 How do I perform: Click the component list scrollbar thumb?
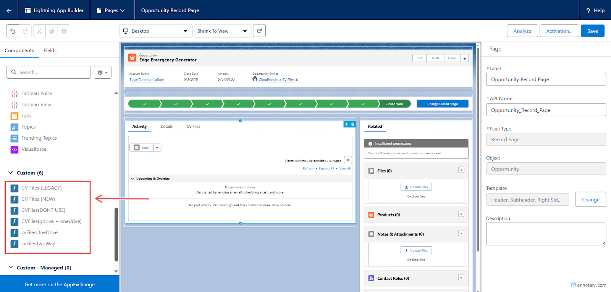click(x=116, y=235)
